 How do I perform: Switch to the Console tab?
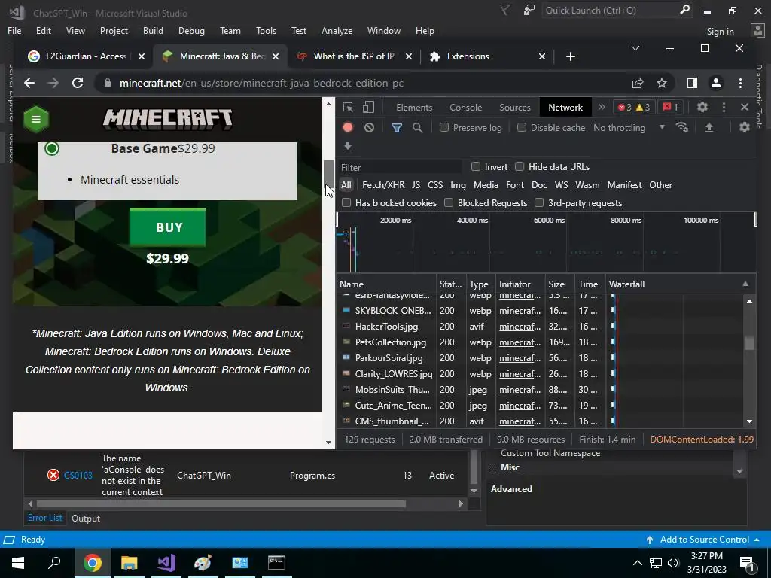[x=465, y=107]
